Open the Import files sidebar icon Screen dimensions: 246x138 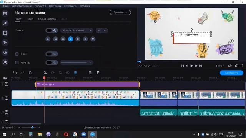(5, 14)
